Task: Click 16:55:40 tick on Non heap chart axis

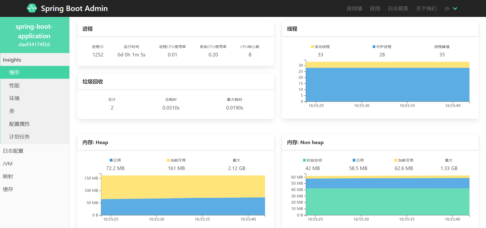Action: pyautogui.click(x=453, y=219)
